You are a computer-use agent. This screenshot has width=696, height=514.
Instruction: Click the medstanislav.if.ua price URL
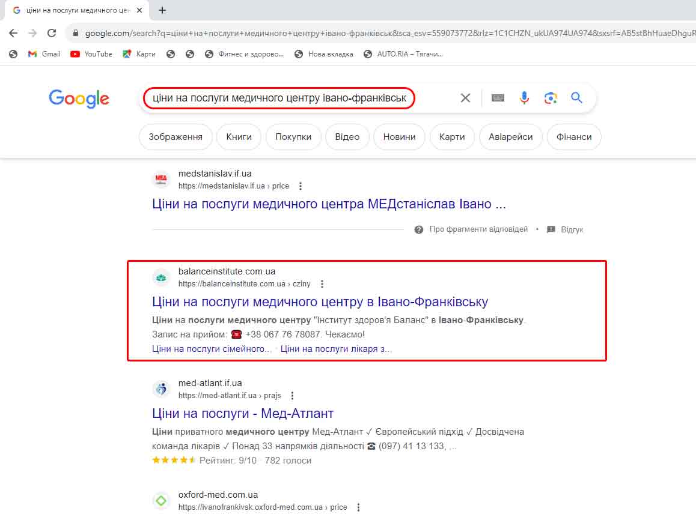[233, 186]
